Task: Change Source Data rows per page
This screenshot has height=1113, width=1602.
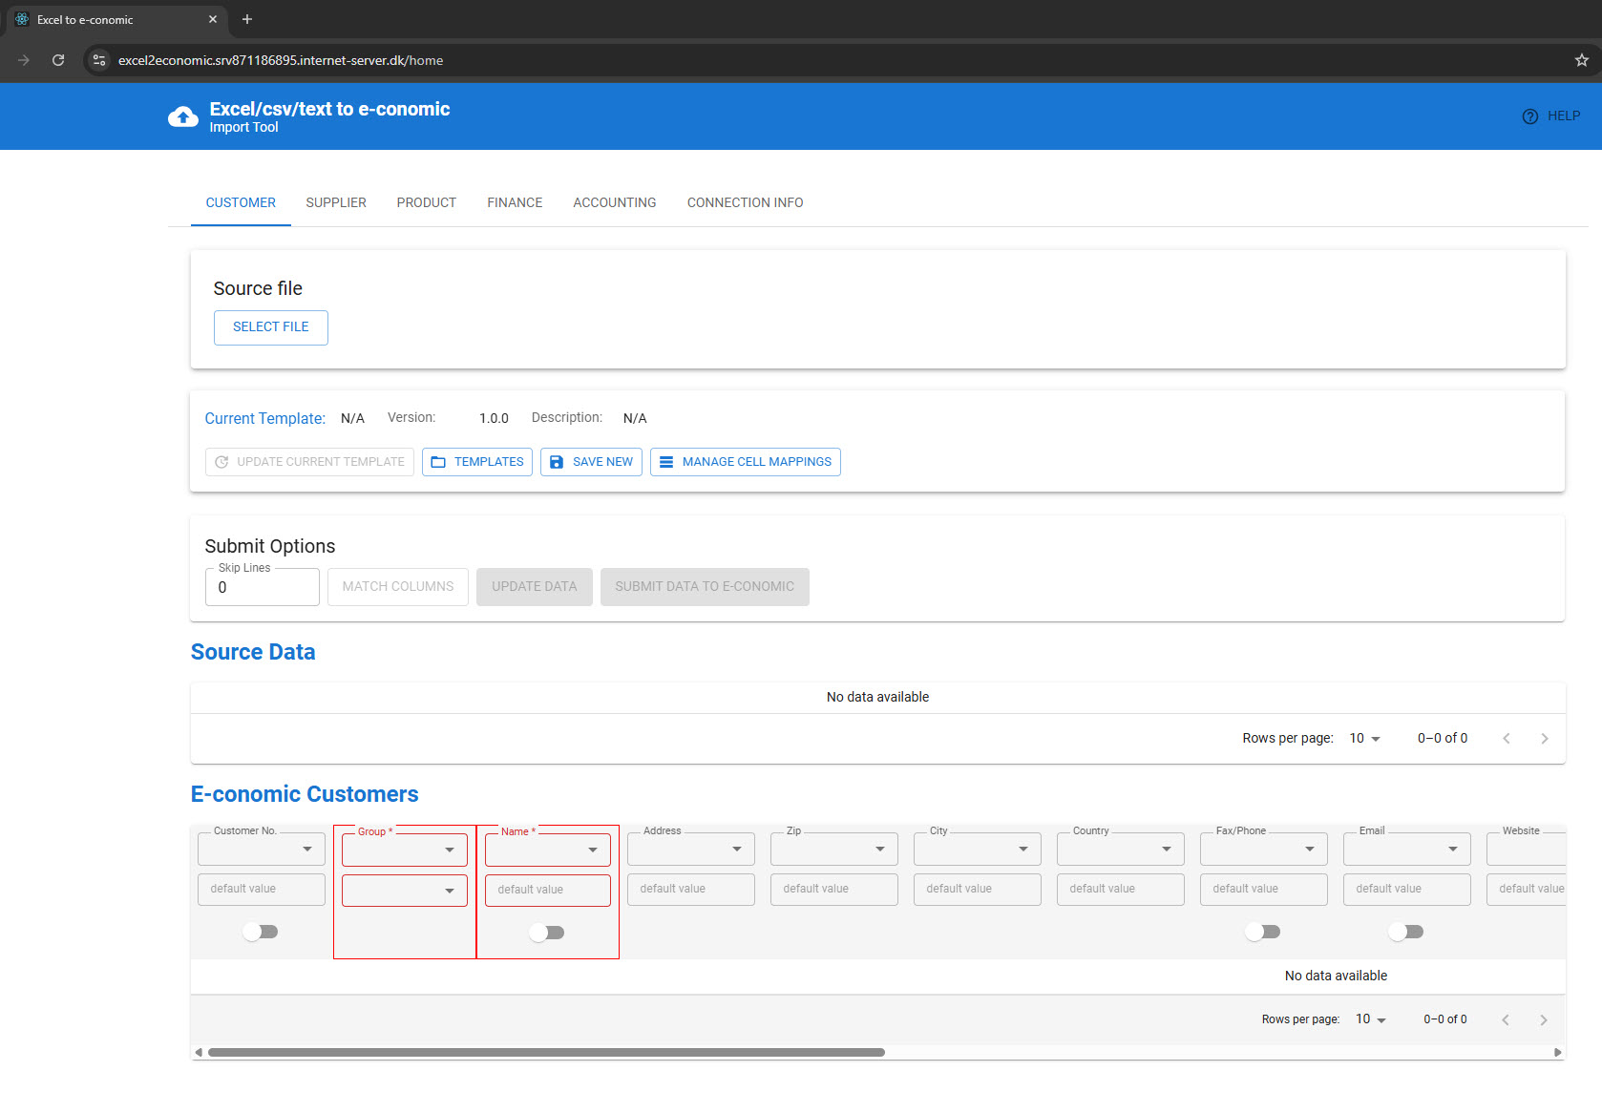Action: pyautogui.click(x=1365, y=739)
